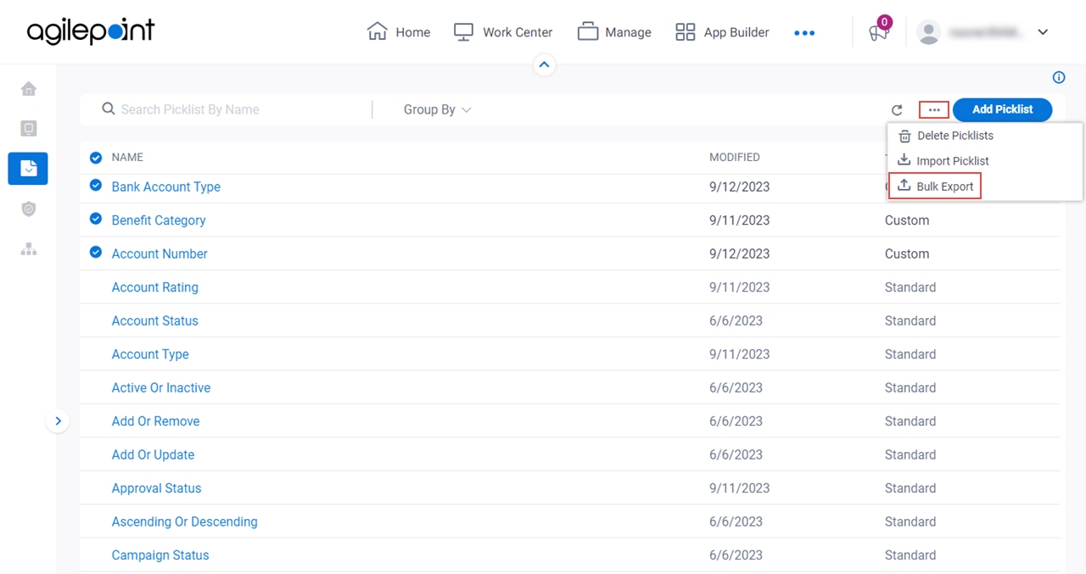Go to the Work Center label
This screenshot has height=574, width=1086.
tap(518, 32)
